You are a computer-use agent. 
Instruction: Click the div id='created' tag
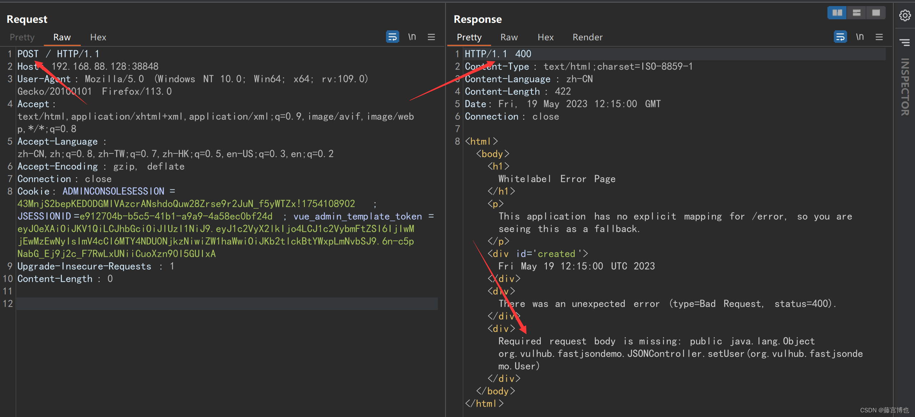(538, 254)
